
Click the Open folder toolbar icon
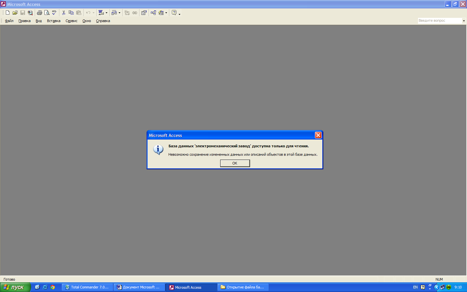point(15,13)
